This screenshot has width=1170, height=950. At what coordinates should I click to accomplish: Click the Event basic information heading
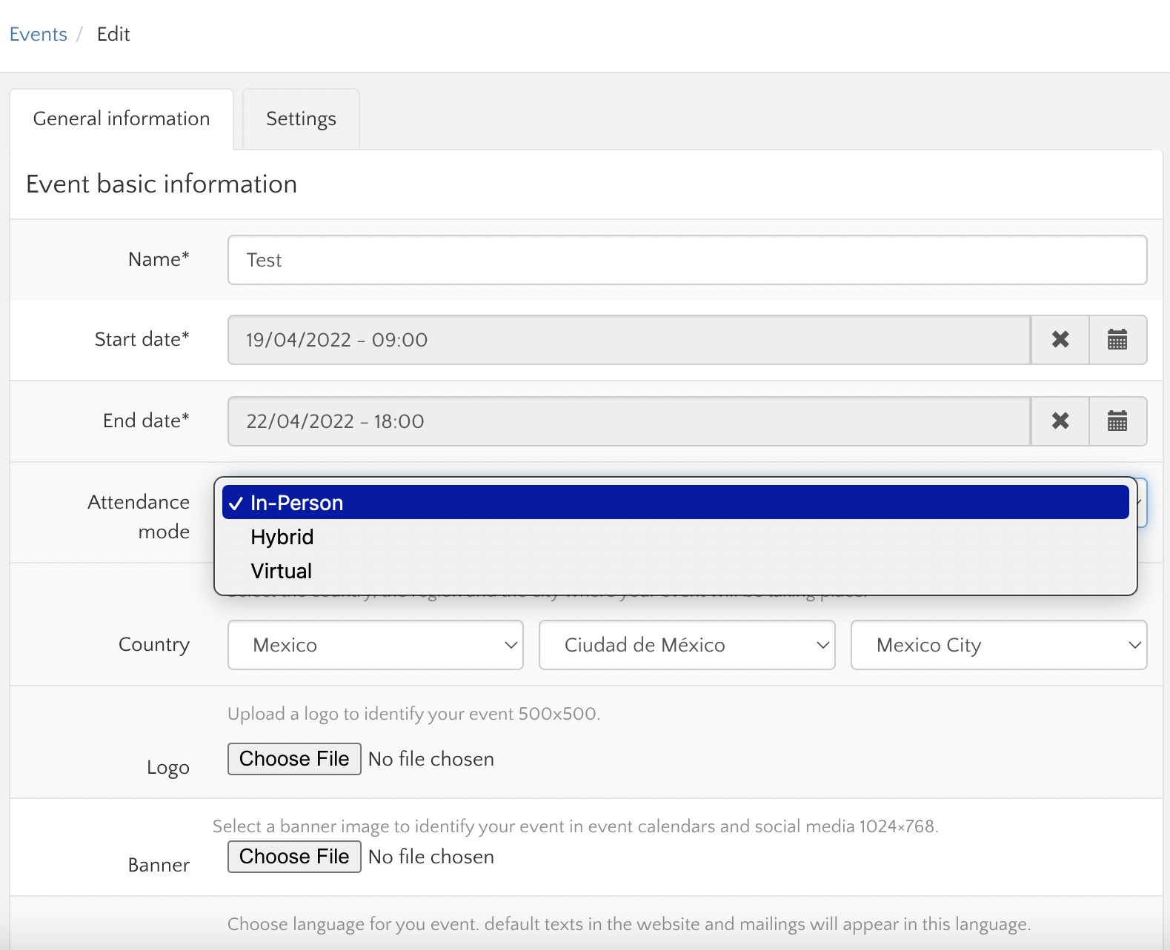(162, 184)
